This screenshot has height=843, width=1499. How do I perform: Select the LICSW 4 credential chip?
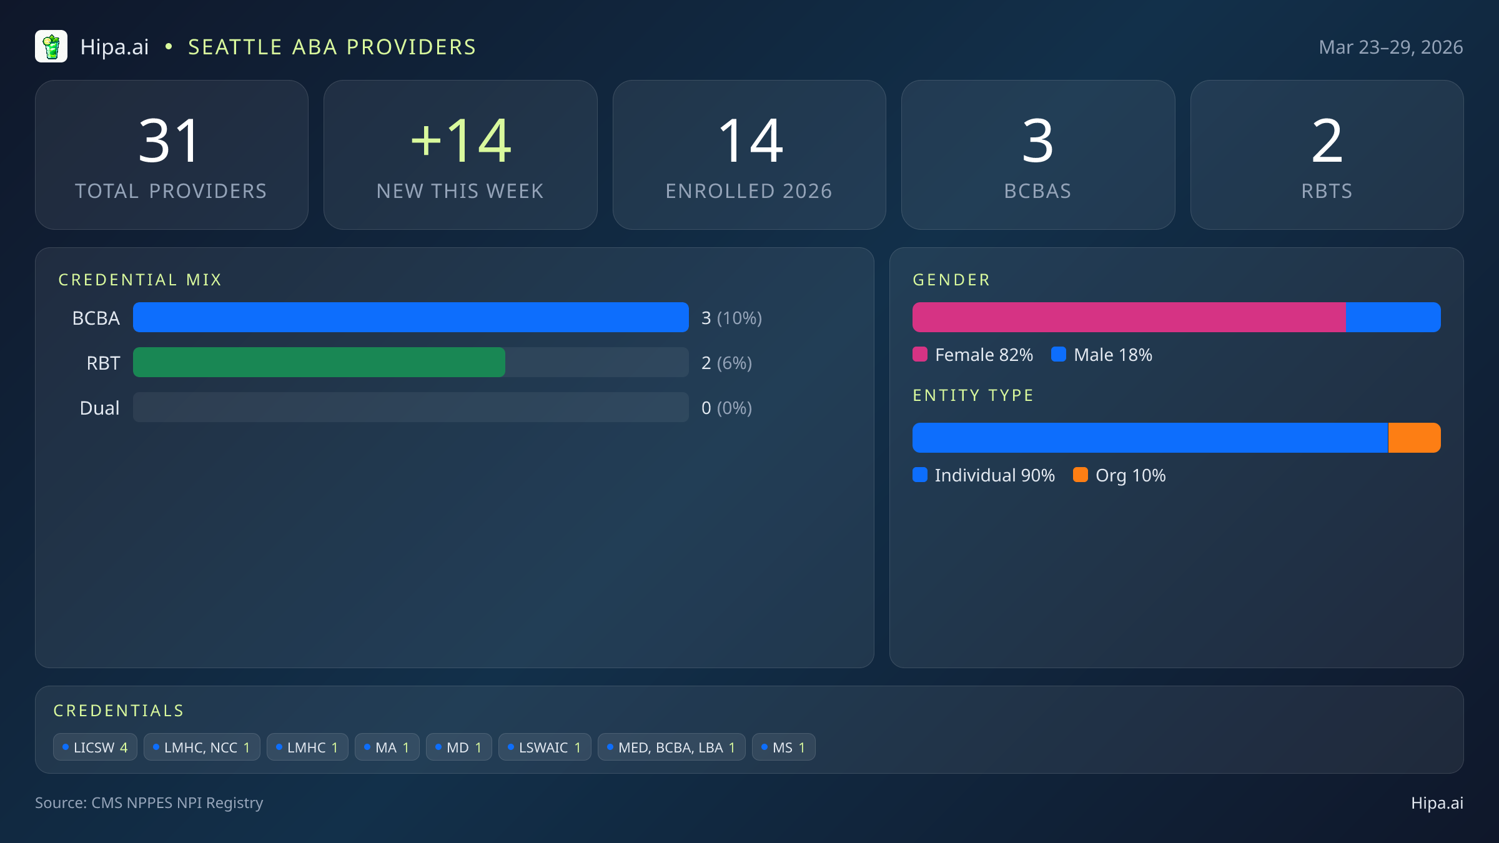tap(95, 747)
